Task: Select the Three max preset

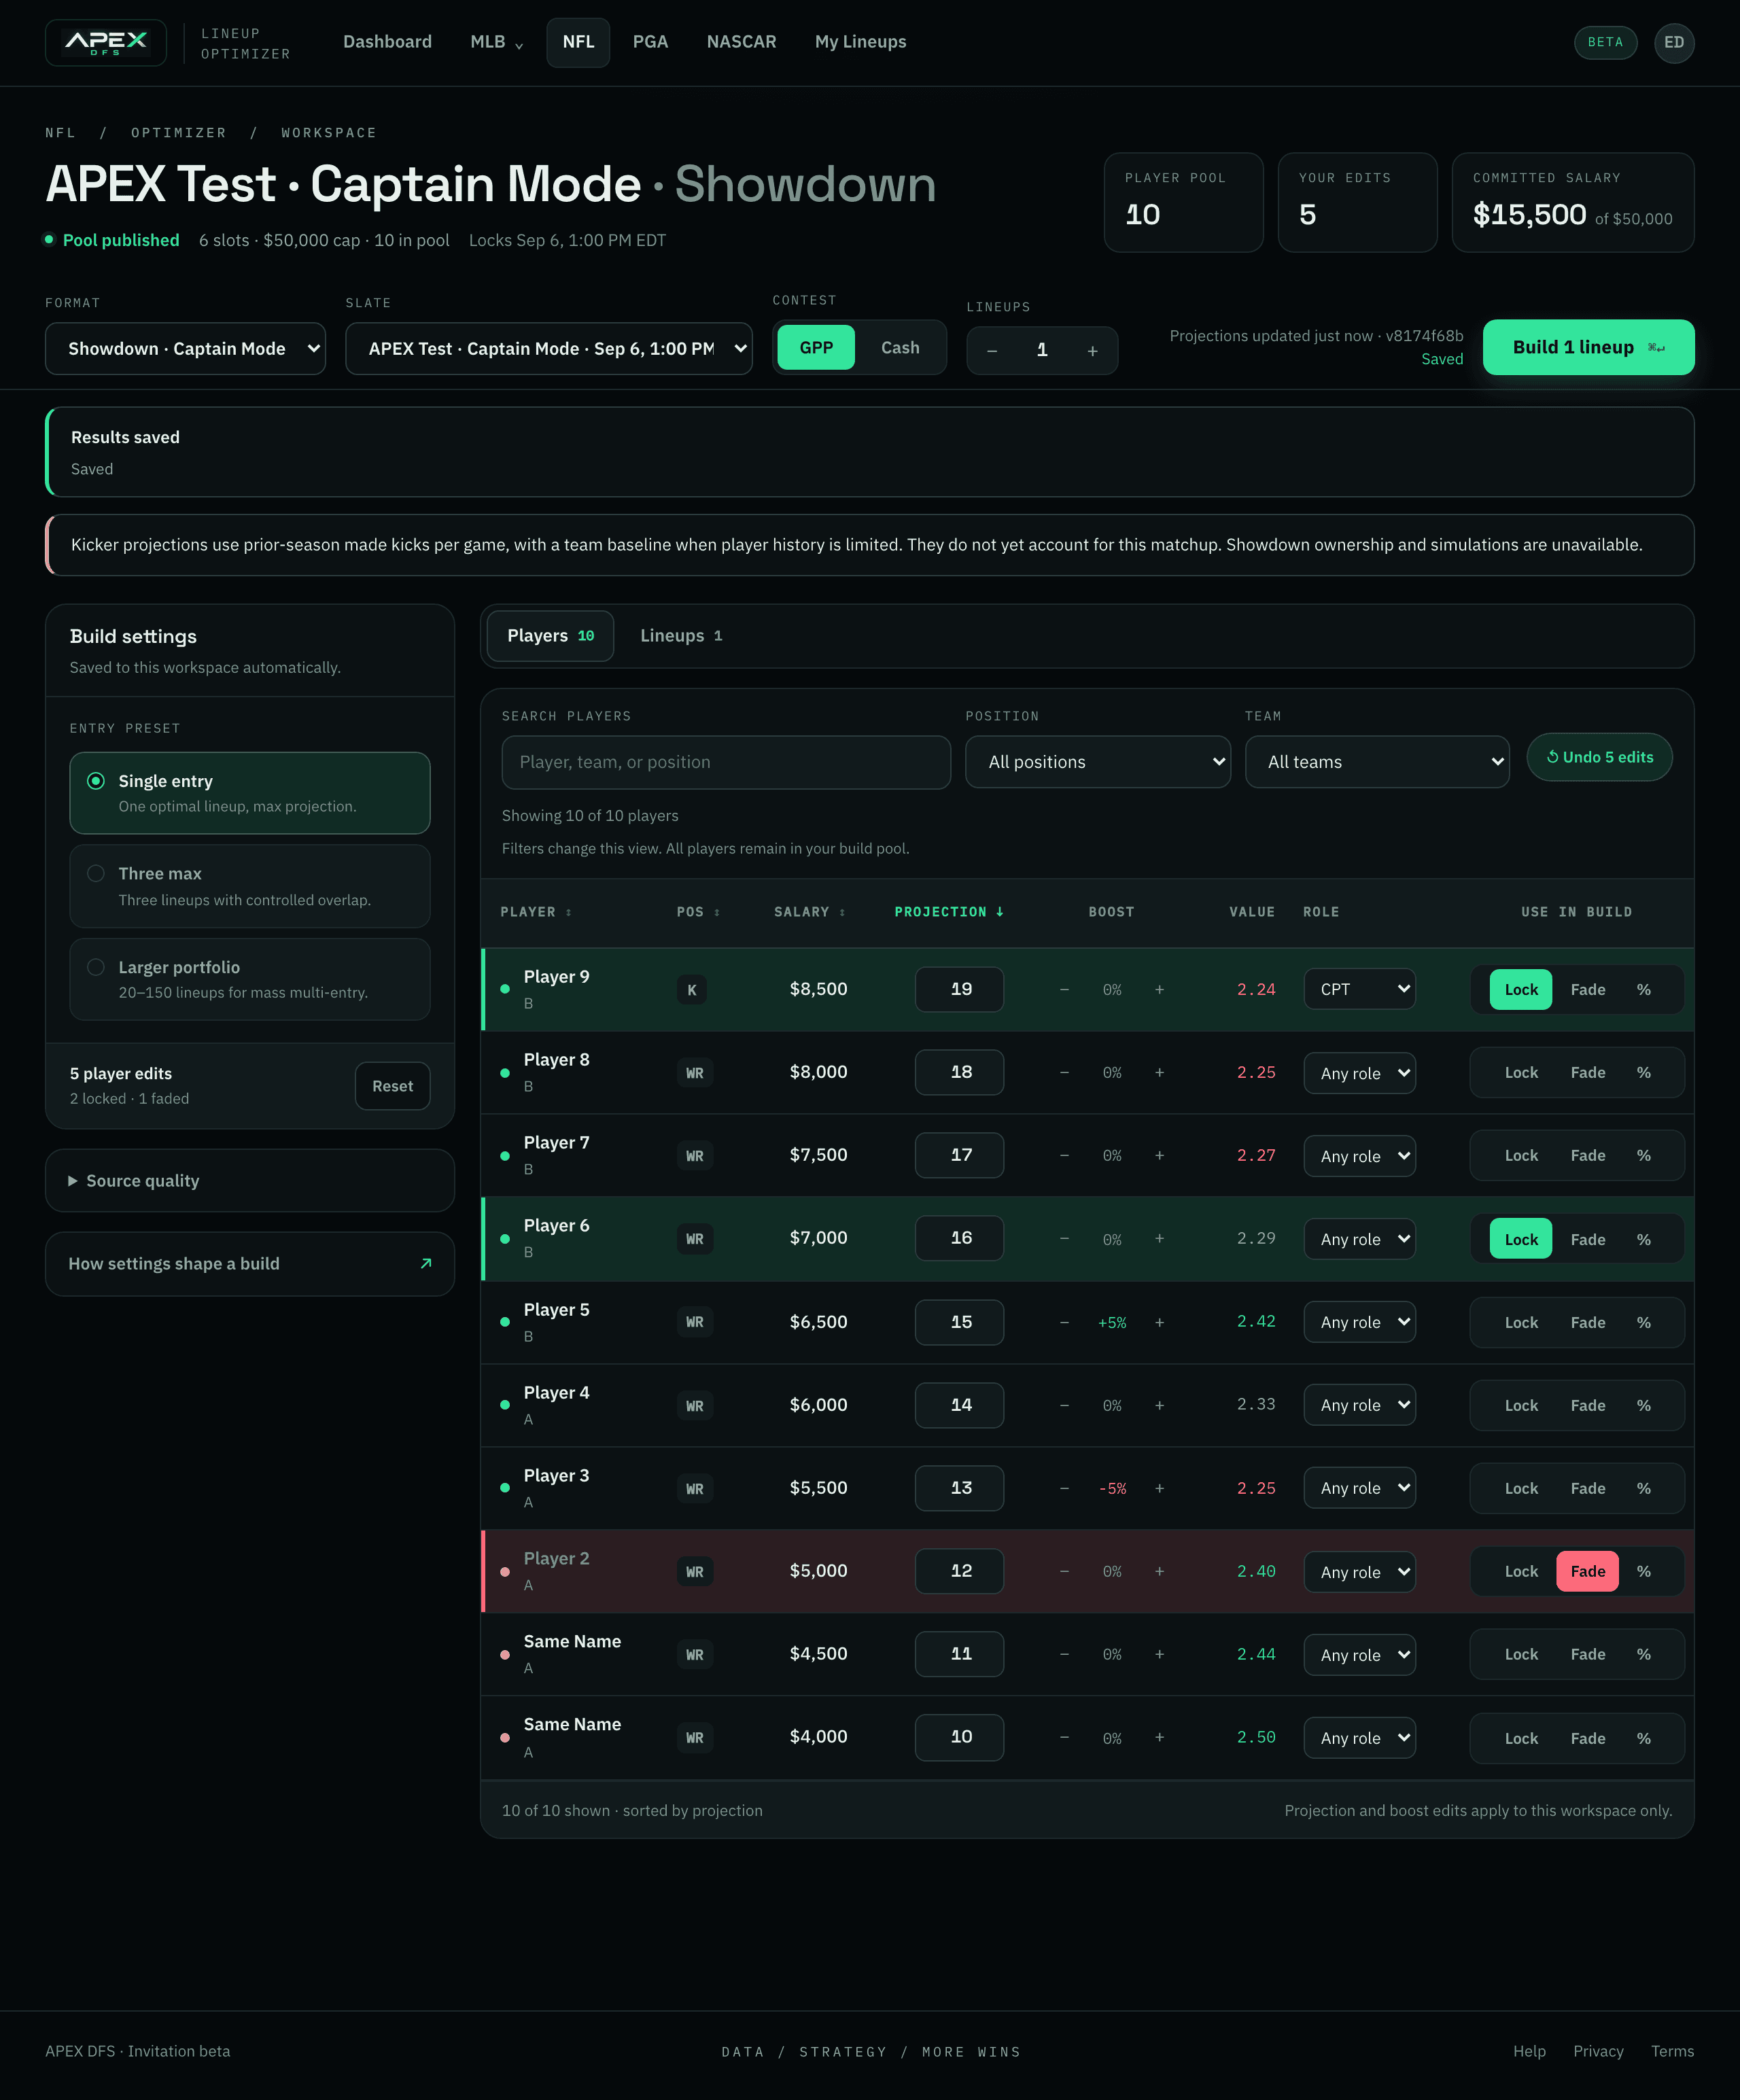Action: pyautogui.click(x=250, y=886)
